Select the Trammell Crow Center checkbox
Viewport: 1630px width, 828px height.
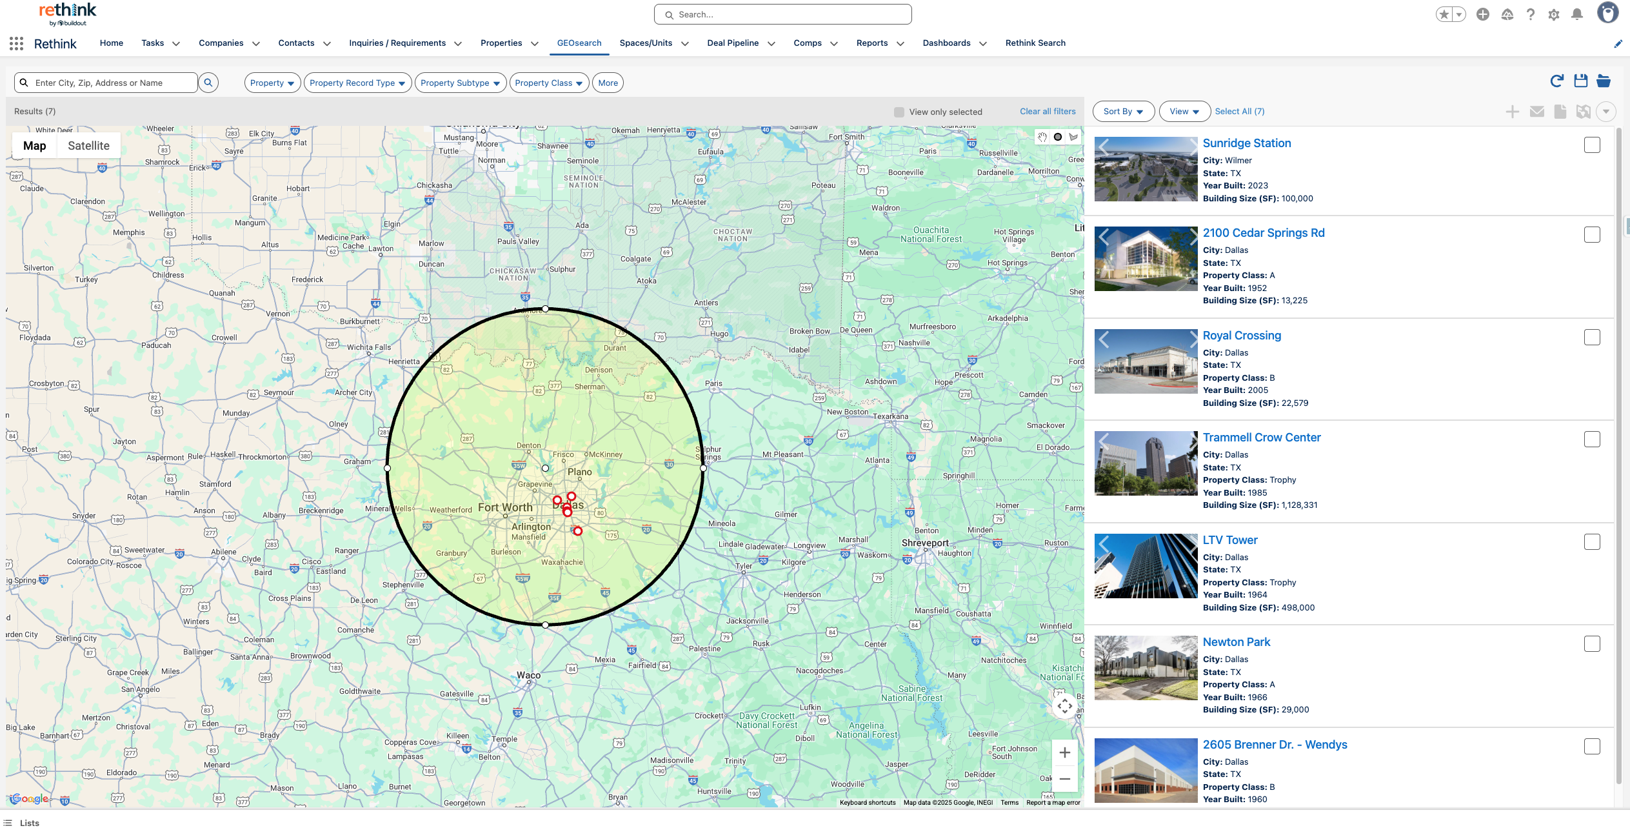[x=1592, y=439]
